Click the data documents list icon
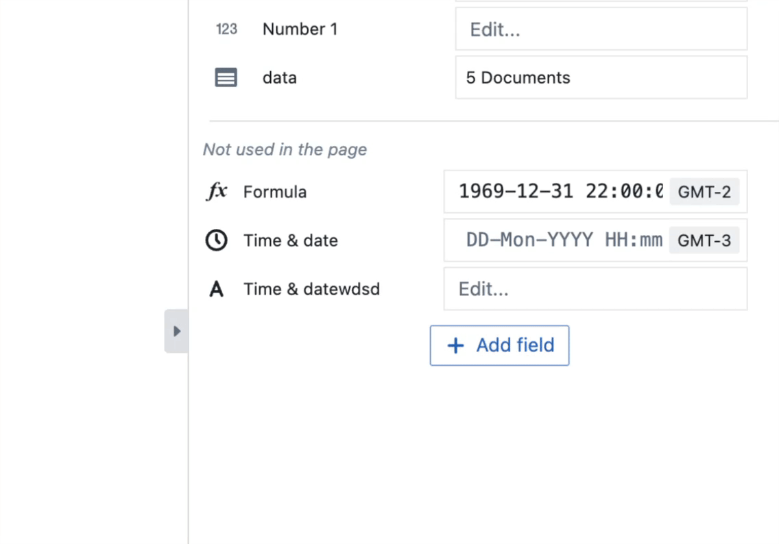 point(226,77)
